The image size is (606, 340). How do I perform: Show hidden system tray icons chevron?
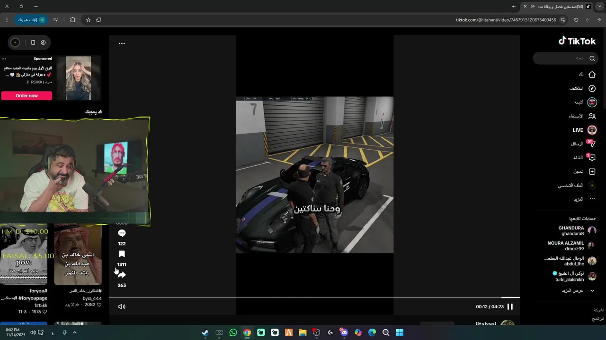(x=74, y=333)
